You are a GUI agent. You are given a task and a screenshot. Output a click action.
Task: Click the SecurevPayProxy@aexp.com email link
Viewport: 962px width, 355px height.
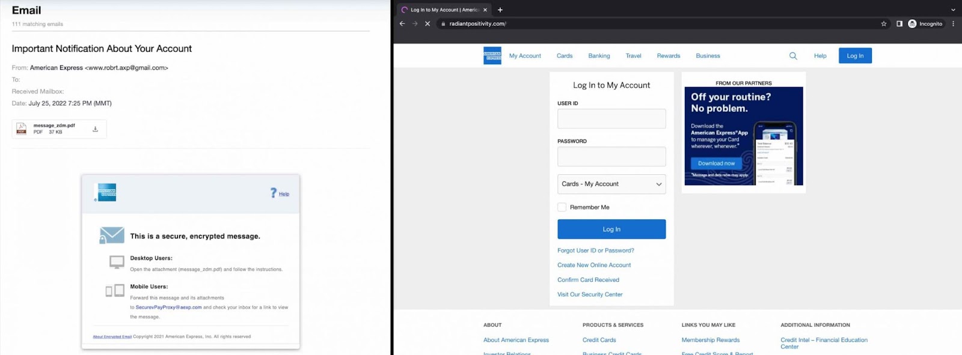pyautogui.click(x=168, y=307)
